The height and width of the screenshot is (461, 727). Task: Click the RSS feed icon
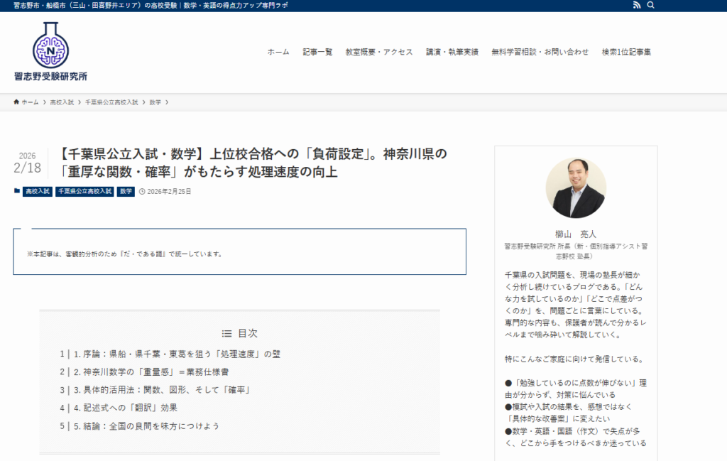636,5
